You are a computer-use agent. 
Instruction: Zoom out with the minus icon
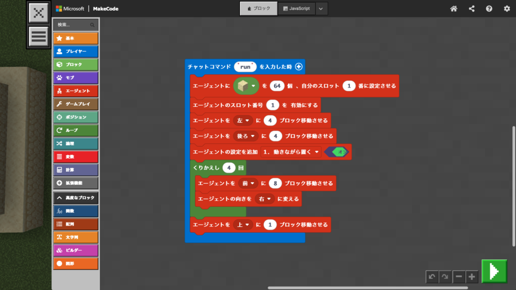point(459,276)
